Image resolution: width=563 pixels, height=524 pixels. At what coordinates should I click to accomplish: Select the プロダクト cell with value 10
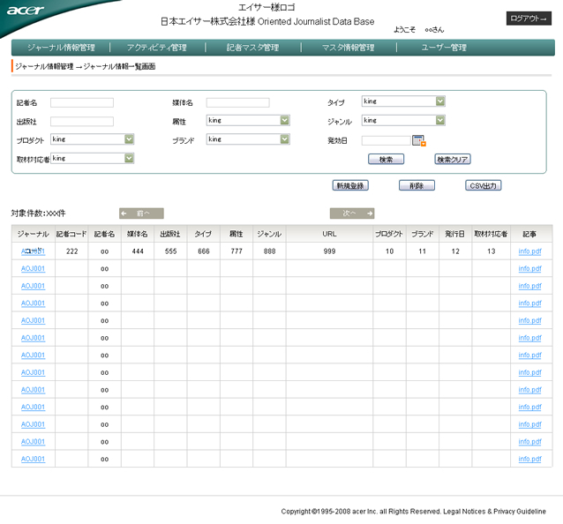pos(389,251)
